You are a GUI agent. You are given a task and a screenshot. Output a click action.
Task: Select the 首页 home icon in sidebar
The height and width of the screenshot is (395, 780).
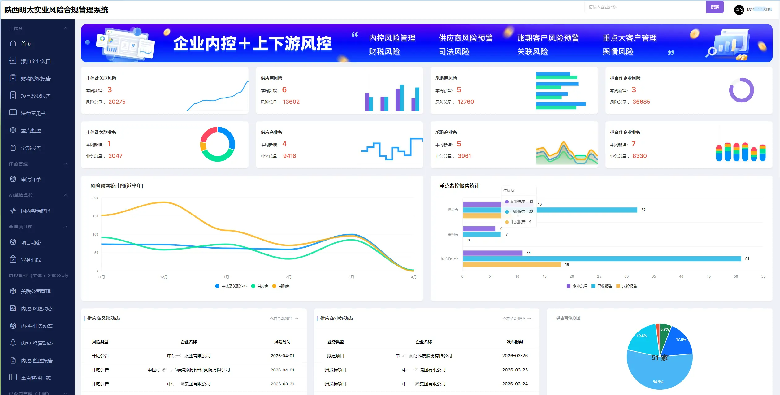click(12, 44)
